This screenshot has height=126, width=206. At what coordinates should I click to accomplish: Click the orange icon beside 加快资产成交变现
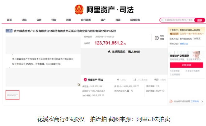[x=171, y=101]
